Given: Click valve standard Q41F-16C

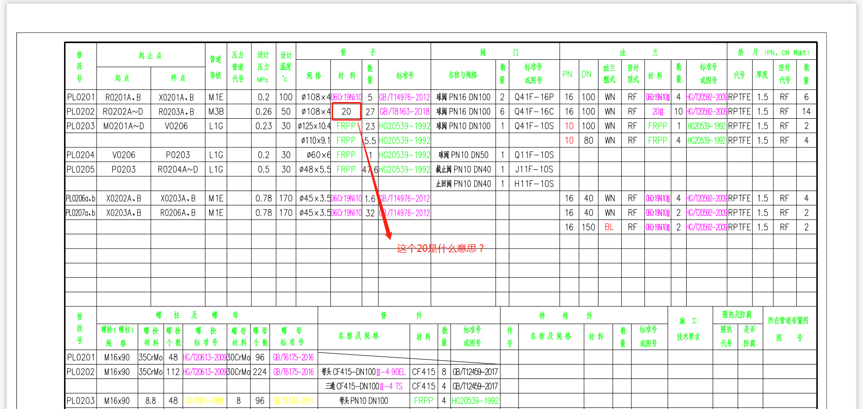Looking at the screenshot, I should tap(534, 112).
